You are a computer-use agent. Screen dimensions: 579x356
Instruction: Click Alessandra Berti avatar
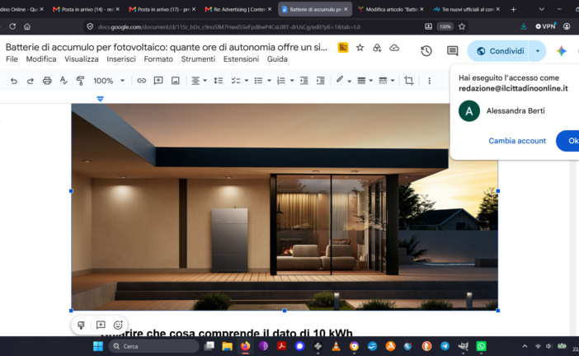pyautogui.click(x=469, y=111)
